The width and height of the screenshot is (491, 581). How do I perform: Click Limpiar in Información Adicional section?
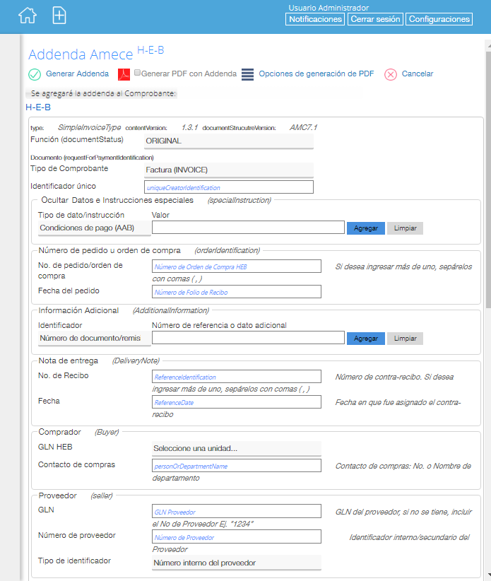point(405,339)
